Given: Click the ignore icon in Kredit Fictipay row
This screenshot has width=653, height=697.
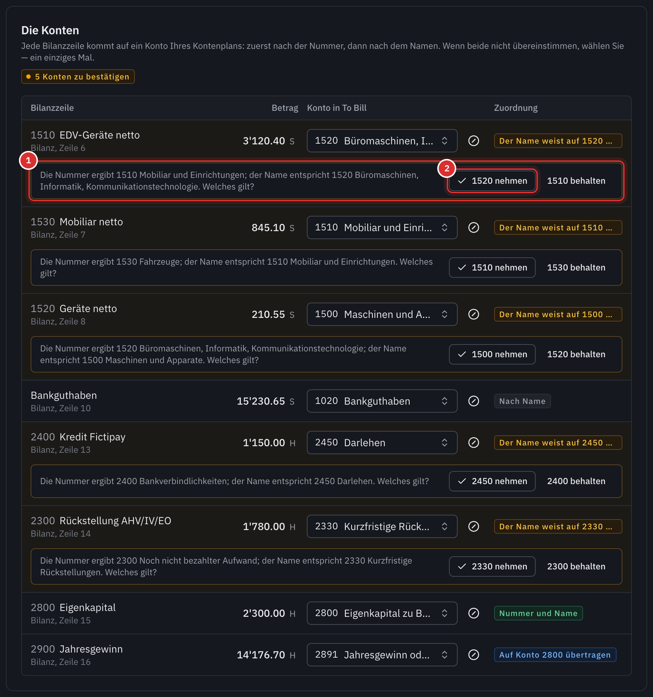Looking at the screenshot, I should tap(473, 443).
